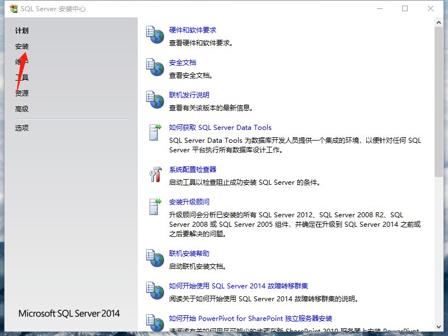The width and height of the screenshot is (448, 336).
Task: Click description 阅读关于如何开始使用 SQL Server 2014 故障转移群集的说明。
Action: (264, 299)
